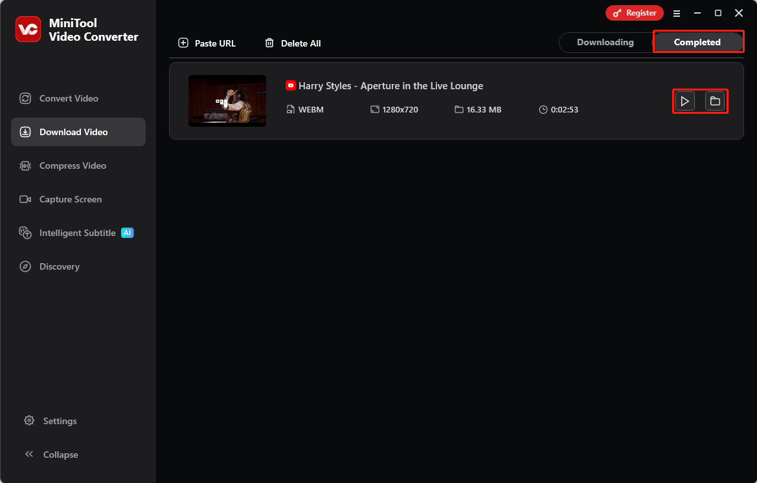Play the Harry Styles downloaded video
The image size is (757, 483).
click(x=684, y=101)
